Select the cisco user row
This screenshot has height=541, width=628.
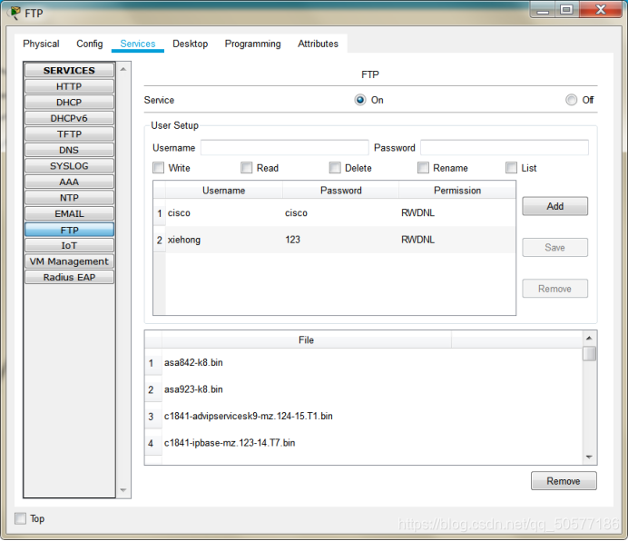(x=334, y=212)
